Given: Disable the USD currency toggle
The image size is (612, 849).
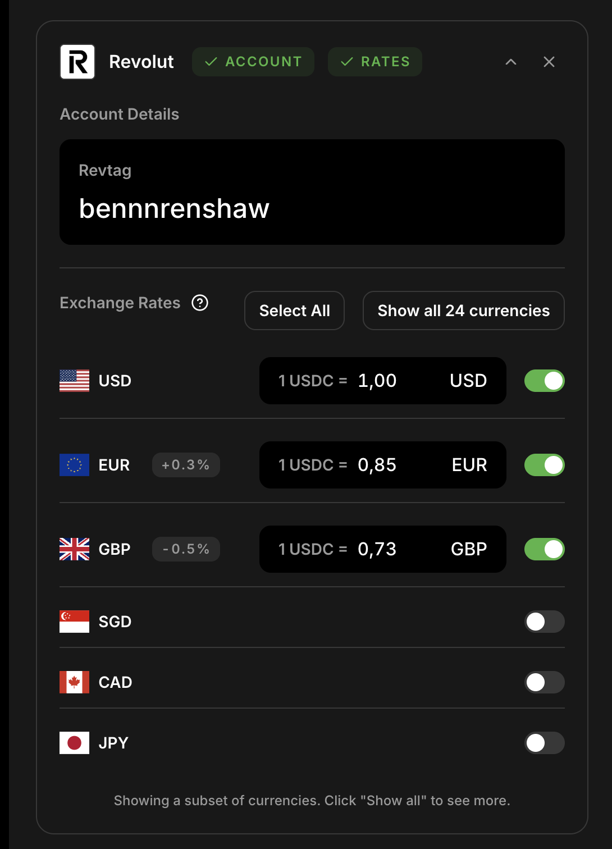Looking at the screenshot, I should click(544, 381).
